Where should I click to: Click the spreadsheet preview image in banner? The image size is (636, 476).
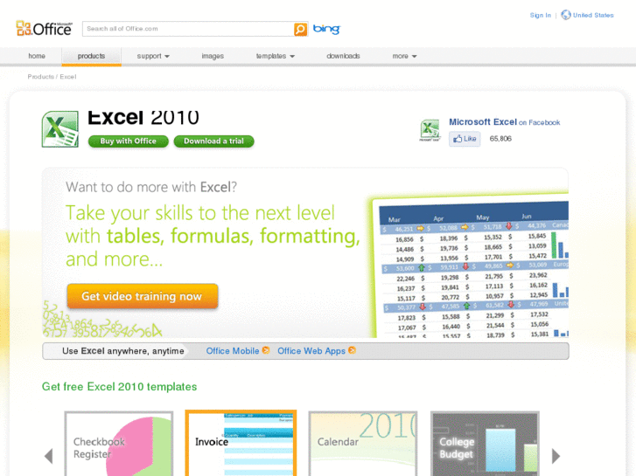point(469,266)
